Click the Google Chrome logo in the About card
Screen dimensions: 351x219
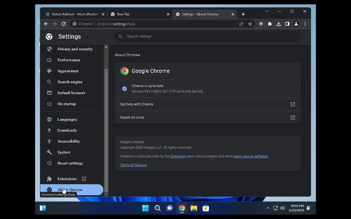point(124,71)
